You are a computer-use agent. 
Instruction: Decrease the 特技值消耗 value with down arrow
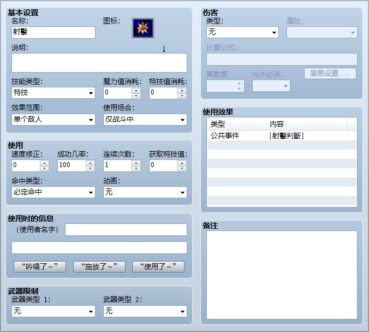tap(182, 96)
